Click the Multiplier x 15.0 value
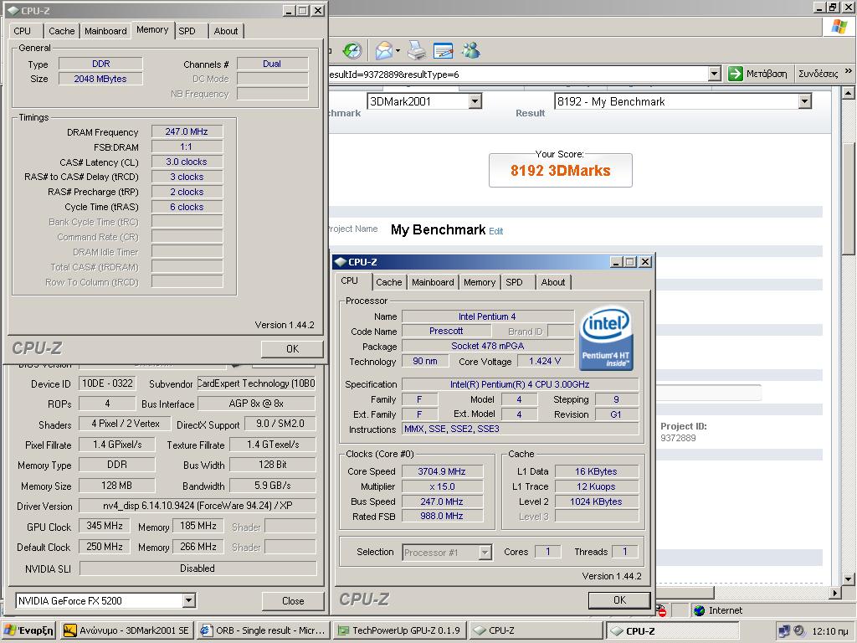 click(442, 486)
